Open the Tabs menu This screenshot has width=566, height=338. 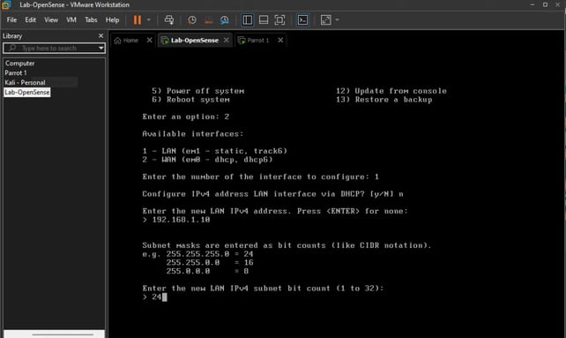(91, 20)
